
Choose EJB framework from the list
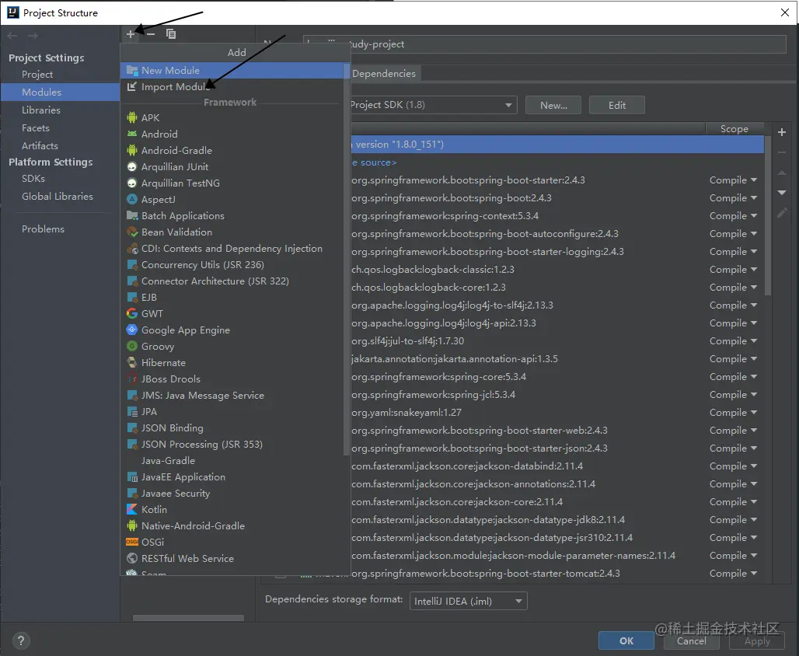point(232,297)
